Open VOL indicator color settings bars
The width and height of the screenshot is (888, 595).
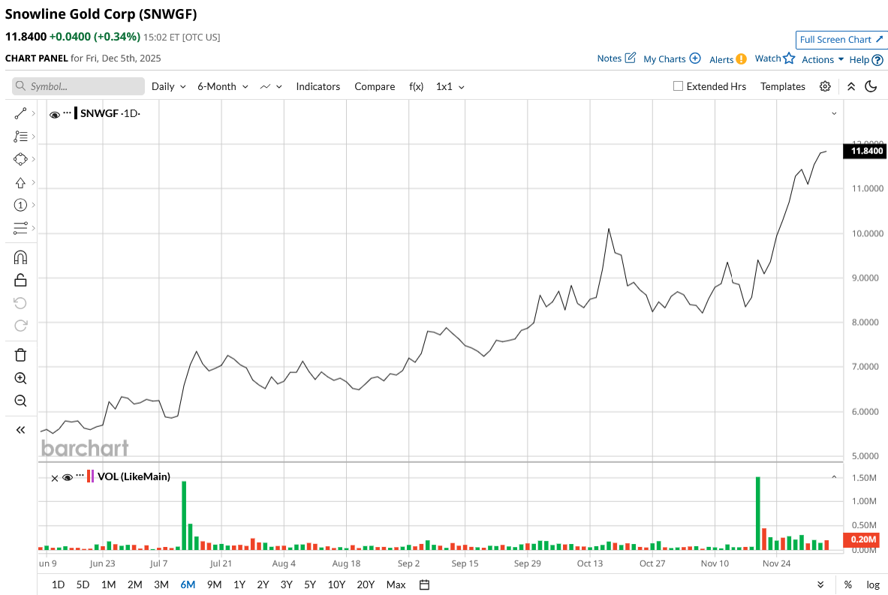point(91,476)
